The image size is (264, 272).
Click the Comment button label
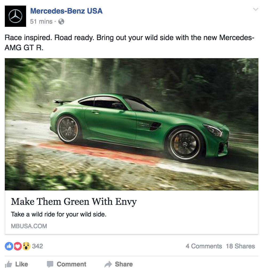click(71, 264)
